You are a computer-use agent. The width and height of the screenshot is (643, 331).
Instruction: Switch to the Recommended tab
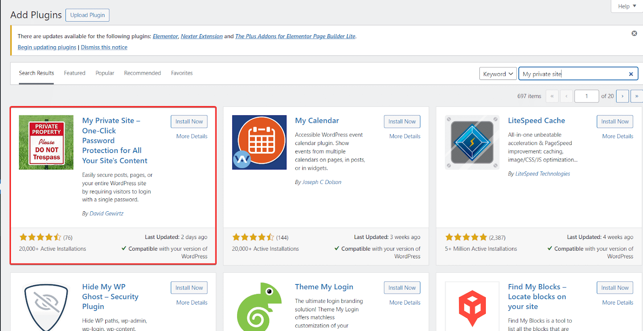pos(142,73)
